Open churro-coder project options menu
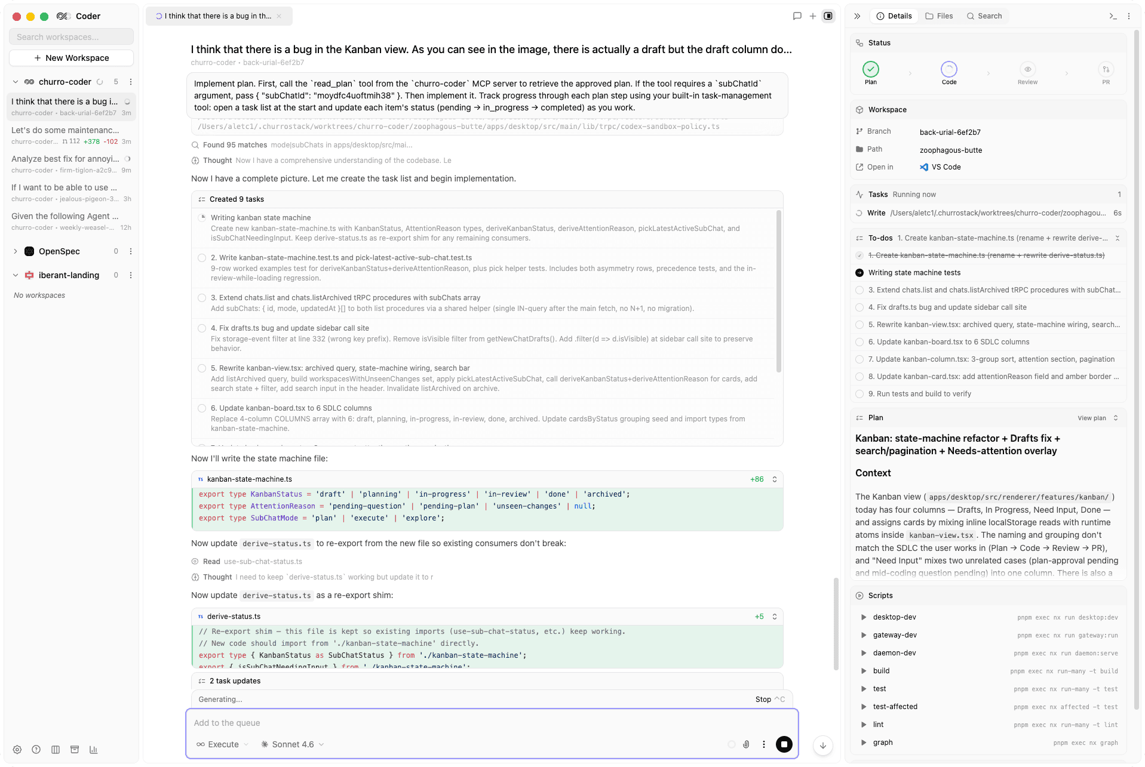Viewport: 1145px width, 767px height. (x=131, y=82)
